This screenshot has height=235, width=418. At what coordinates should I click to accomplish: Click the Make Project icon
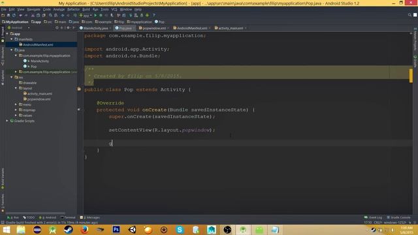(x=75, y=16)
